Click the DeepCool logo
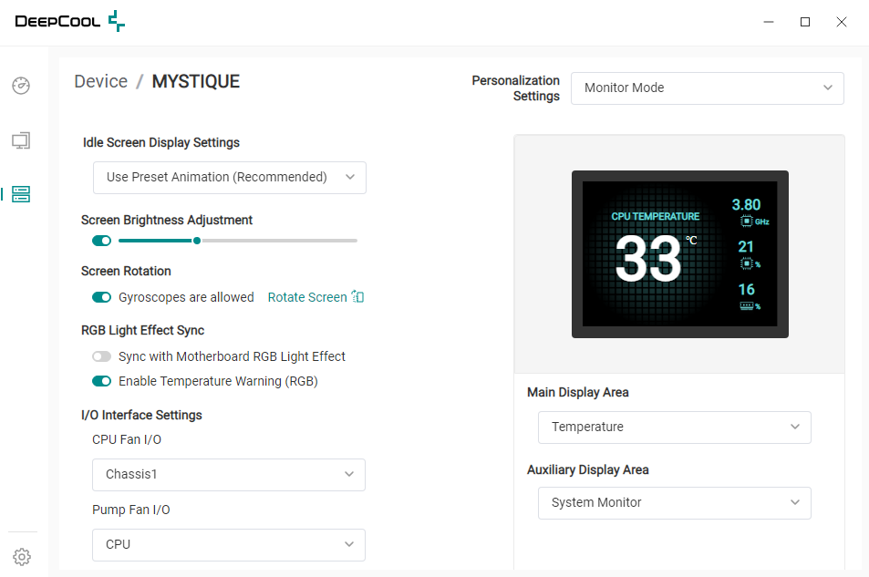Viewport: 869px width, 577px height. tap(70, 21)
